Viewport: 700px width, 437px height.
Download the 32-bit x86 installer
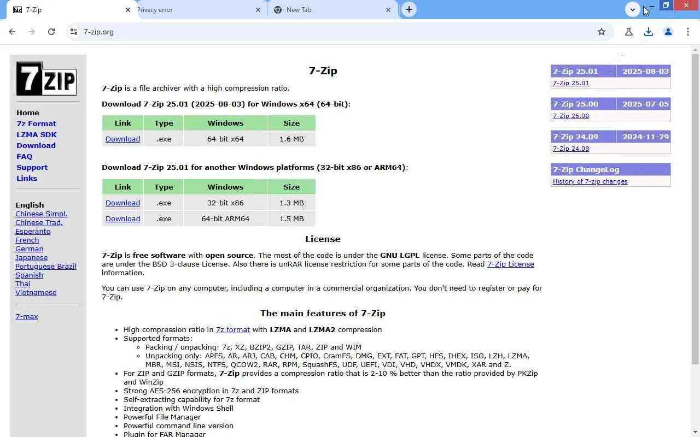point(122,203)
